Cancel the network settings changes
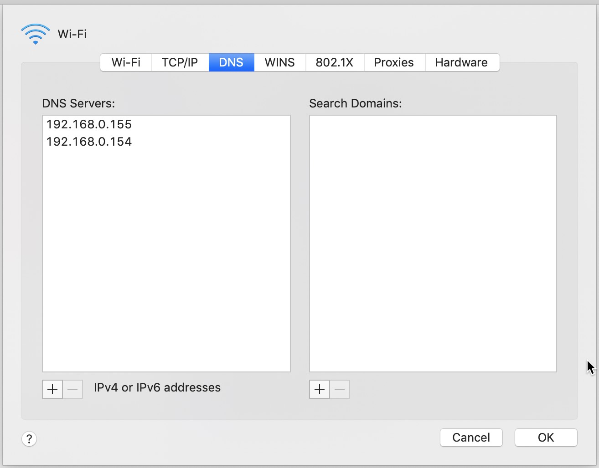 [x=471, y=437]
